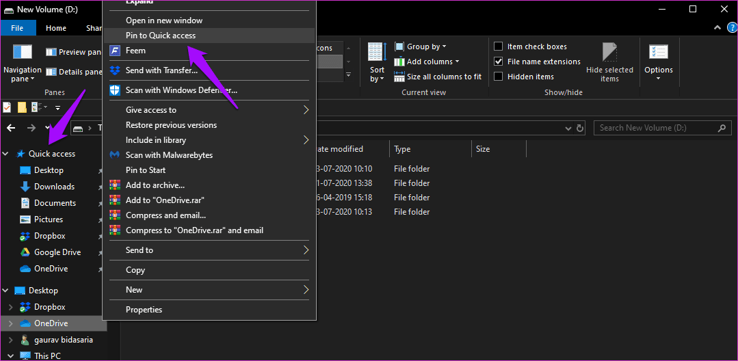Click the Sort by icon

(x=377, y=51)
